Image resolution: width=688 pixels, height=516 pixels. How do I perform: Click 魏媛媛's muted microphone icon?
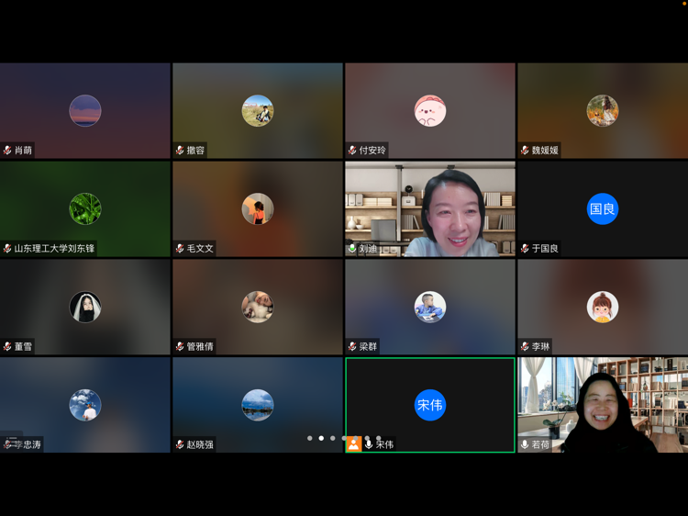click(525, 151)
